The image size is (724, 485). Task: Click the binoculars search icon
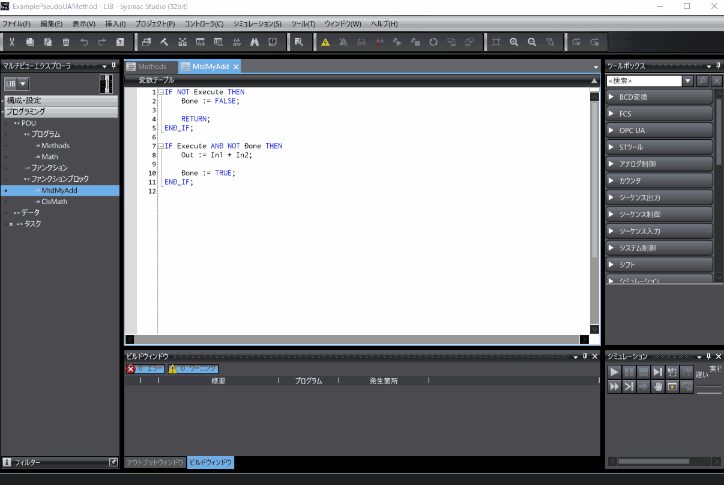(x=255, y=42)
